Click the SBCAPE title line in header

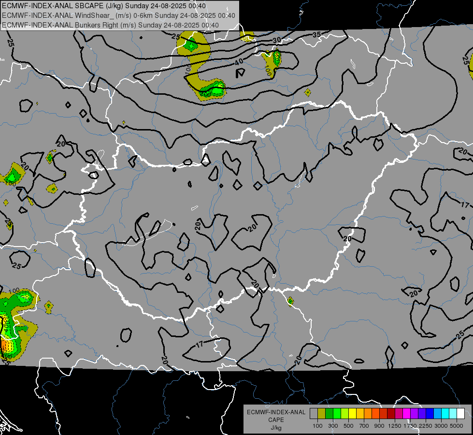(104, 6)
